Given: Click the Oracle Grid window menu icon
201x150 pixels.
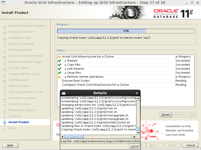Looking at the screenshot, I should point(3,3).
